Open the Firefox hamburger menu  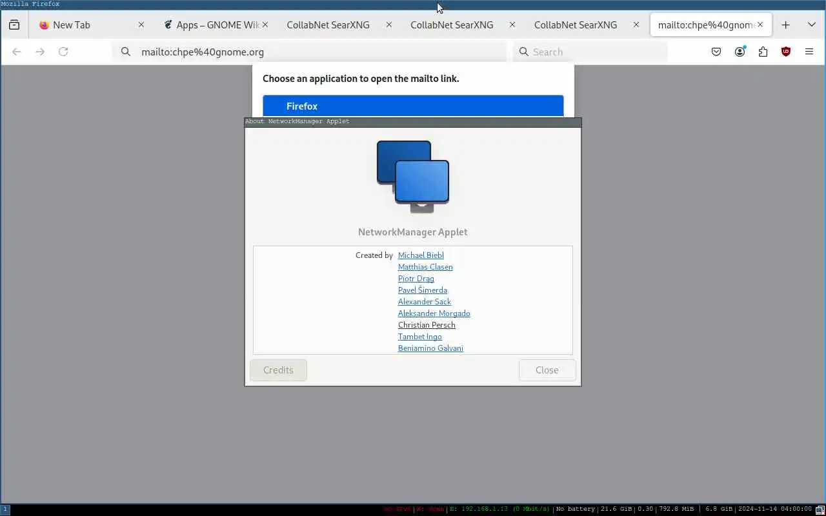809,52
